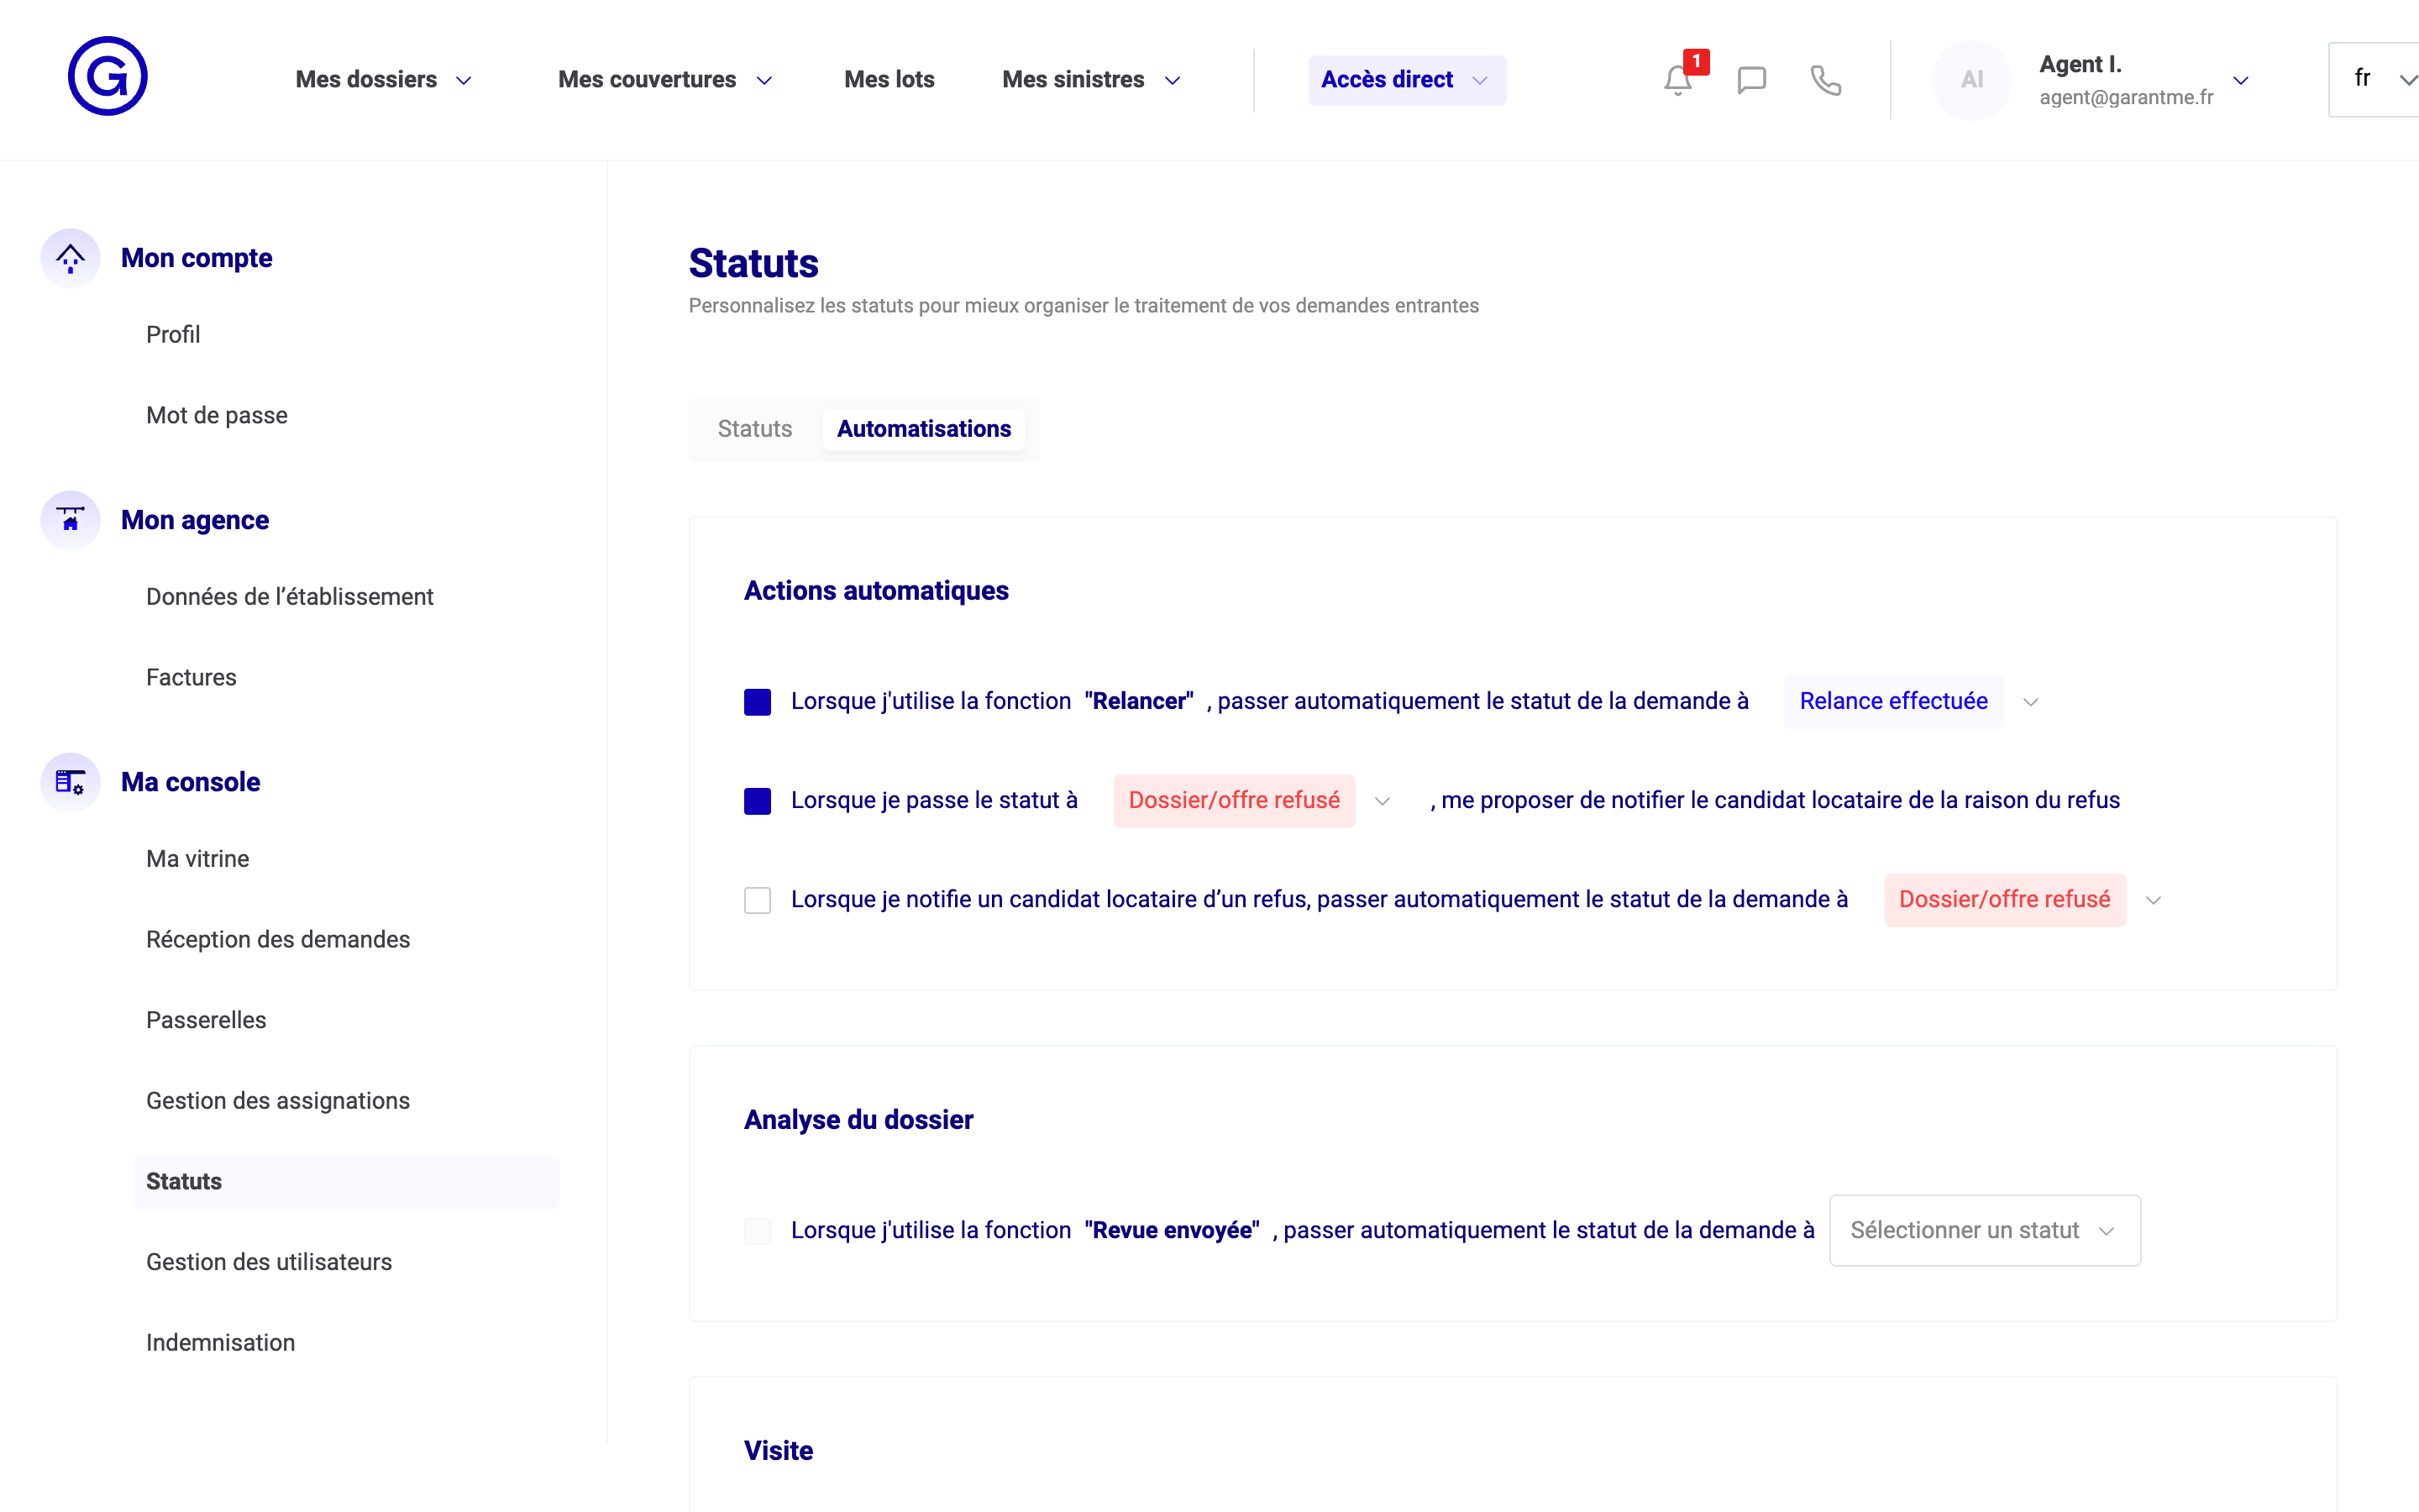2419x1512 pixels.
Task: Click the AI user avatar
Action: (x=1971, y=80)
